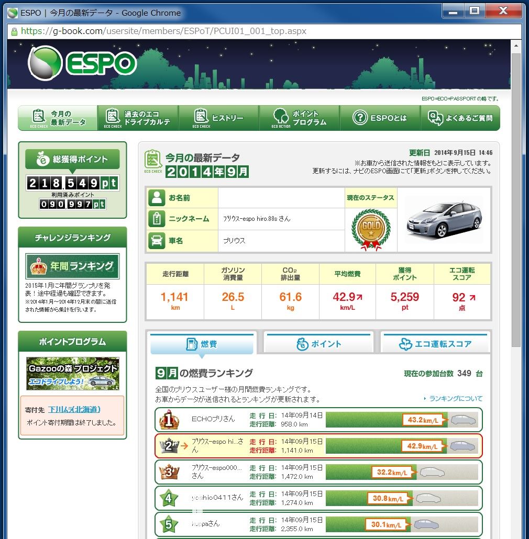The image size is (529, 539).
Task: Click scrollbar up arrow
Action: click(x=515, y=46)
